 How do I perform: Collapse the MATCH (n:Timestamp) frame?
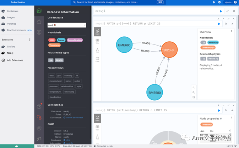coord(223,105)
